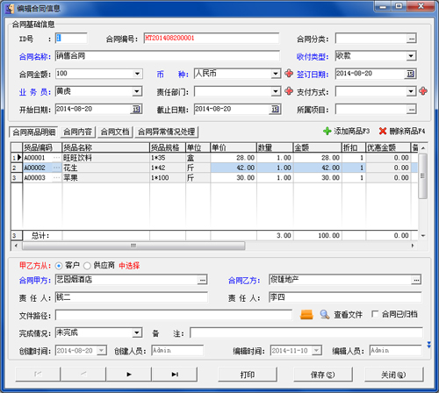Select the 供应商 radio button

[87, 266]
